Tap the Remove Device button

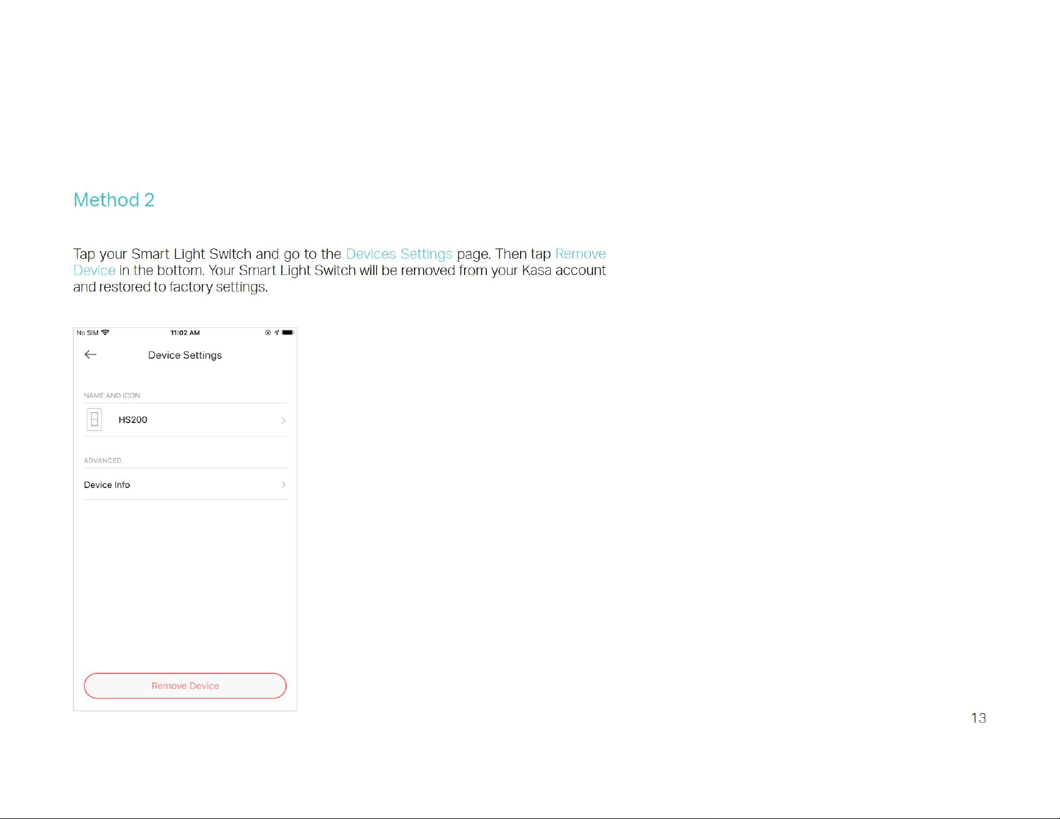click(x=185, y=685)
